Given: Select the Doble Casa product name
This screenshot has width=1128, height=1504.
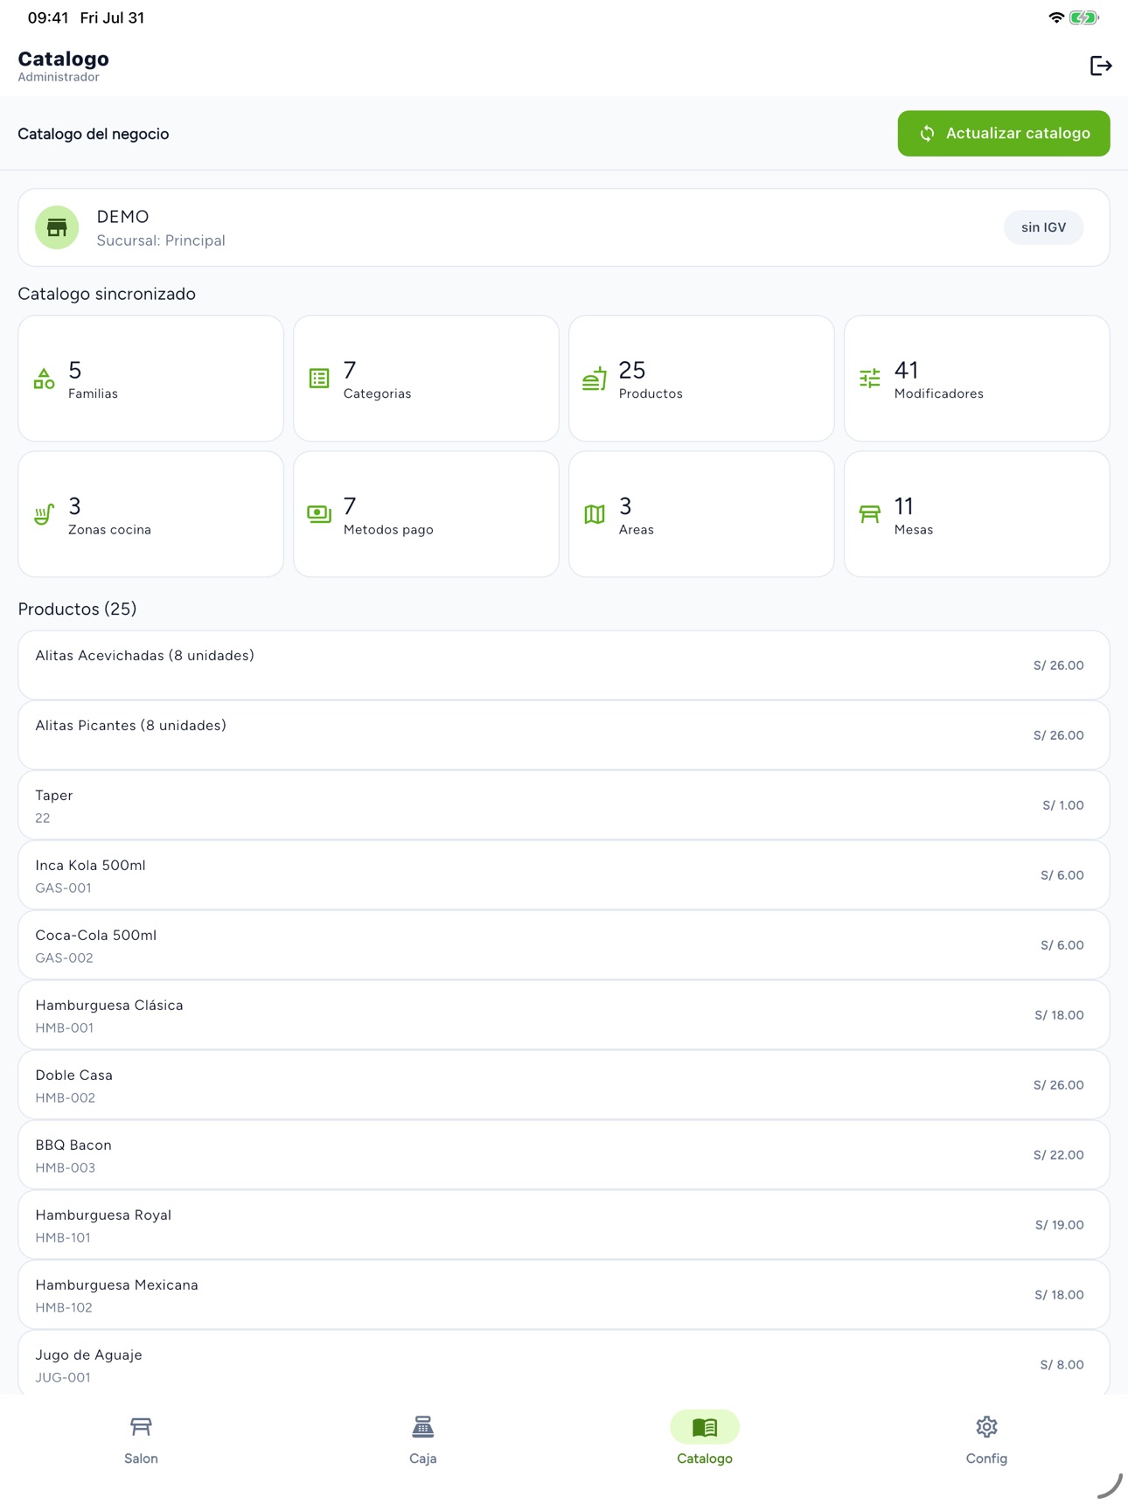Looking at the screenshot, I should coord(74,1075).
